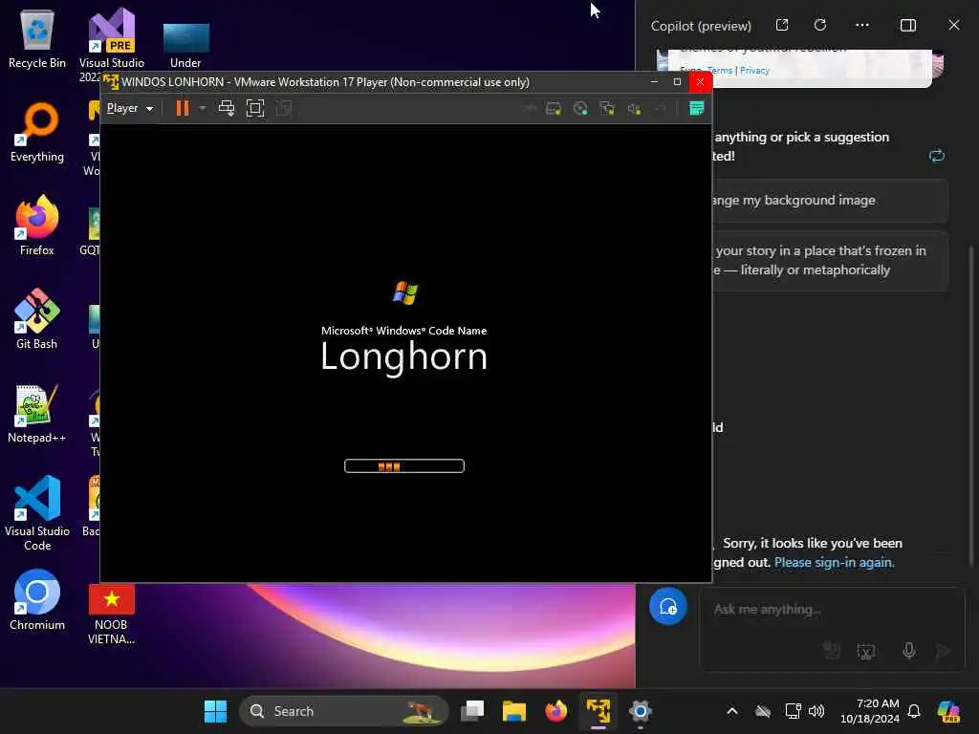Open the clock showing 7:20 AM
Screen dimensions: 979x734
[870, 711]
